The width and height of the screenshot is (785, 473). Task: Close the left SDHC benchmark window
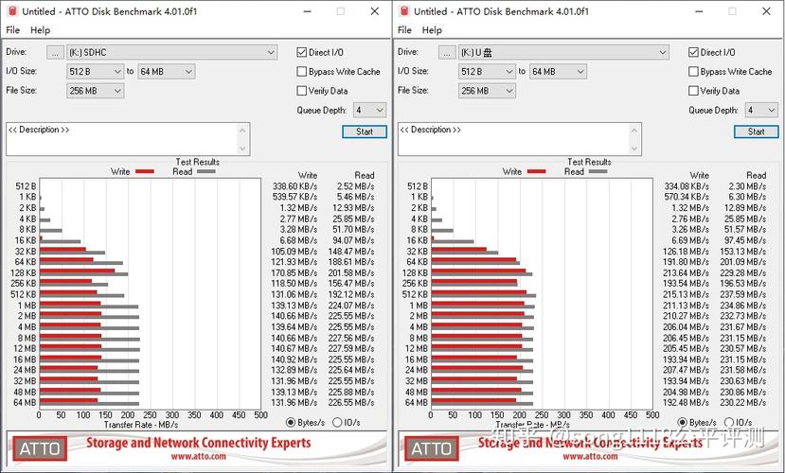tap(374, 11)
